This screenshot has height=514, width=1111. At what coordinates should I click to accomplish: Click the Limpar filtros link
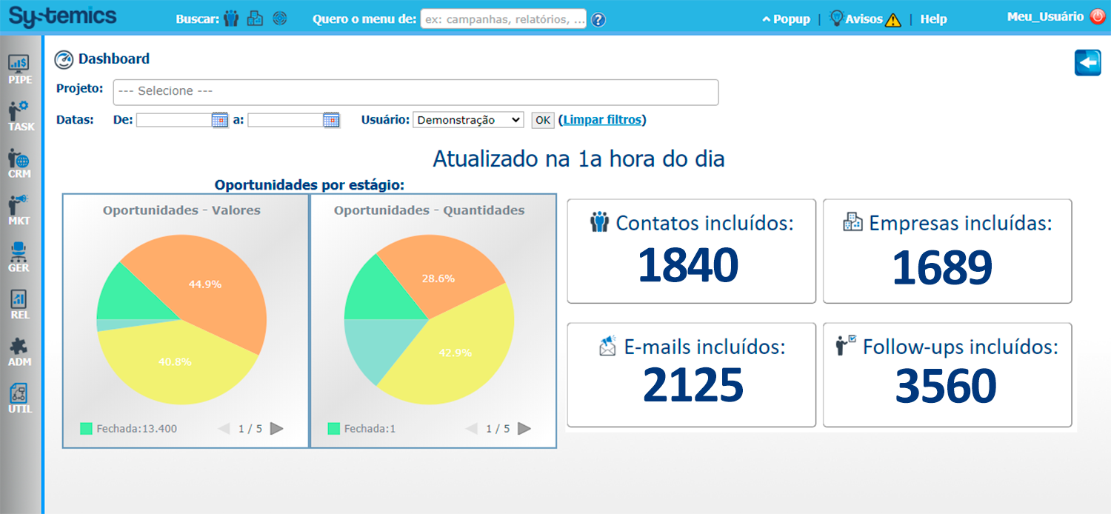click(602, 120)
